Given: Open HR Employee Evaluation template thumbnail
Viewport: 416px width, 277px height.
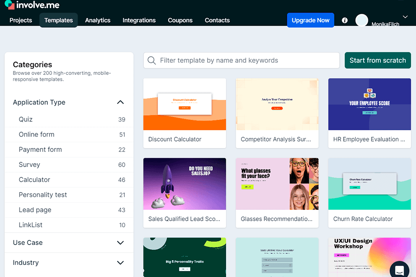Looking at the screenshot, I should (x=370, y=104).
